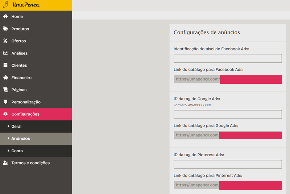Click the Produtos tag icon
The image size is (290, 194).
5,29
